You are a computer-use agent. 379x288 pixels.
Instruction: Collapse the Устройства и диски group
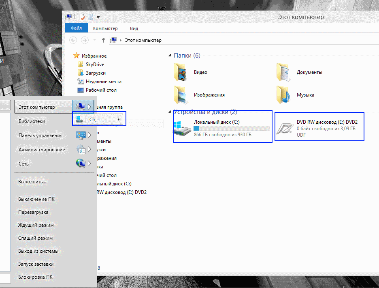[x=170, y=112]
